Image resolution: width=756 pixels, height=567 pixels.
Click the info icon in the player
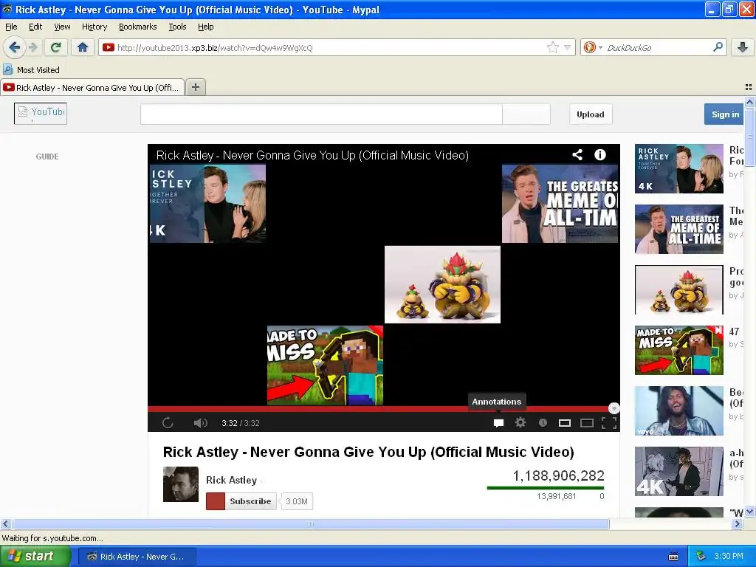click(x=599, y=155)
